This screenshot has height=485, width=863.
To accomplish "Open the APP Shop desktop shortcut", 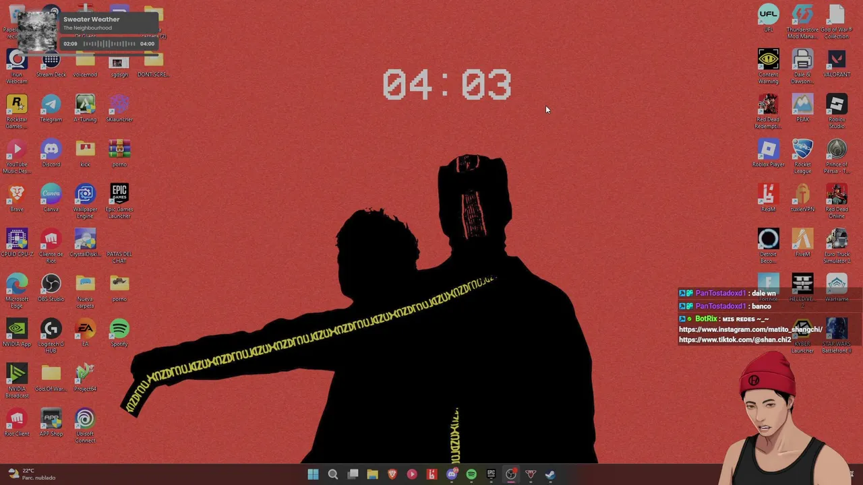I will pyautogui.click(x=51, y=423).
